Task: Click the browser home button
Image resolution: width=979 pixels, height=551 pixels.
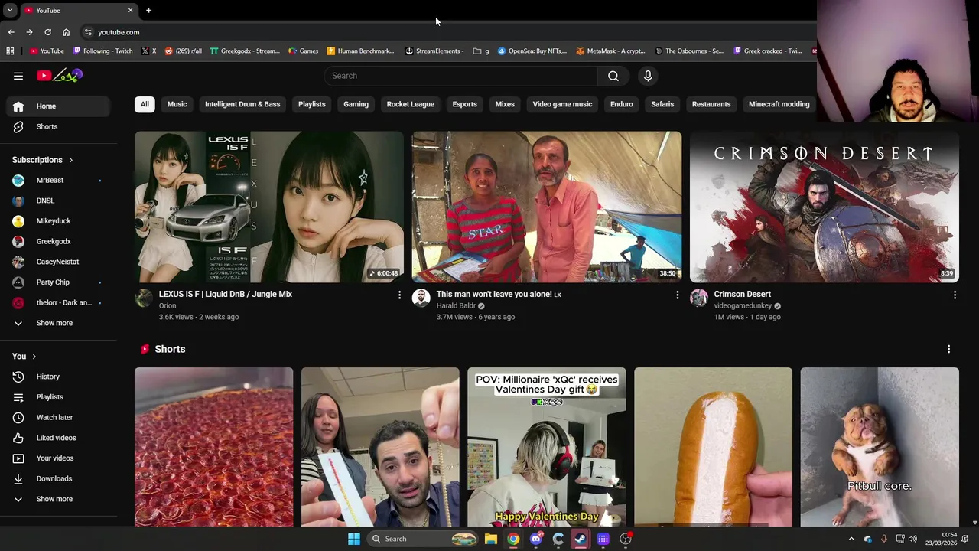Action: 66,32
